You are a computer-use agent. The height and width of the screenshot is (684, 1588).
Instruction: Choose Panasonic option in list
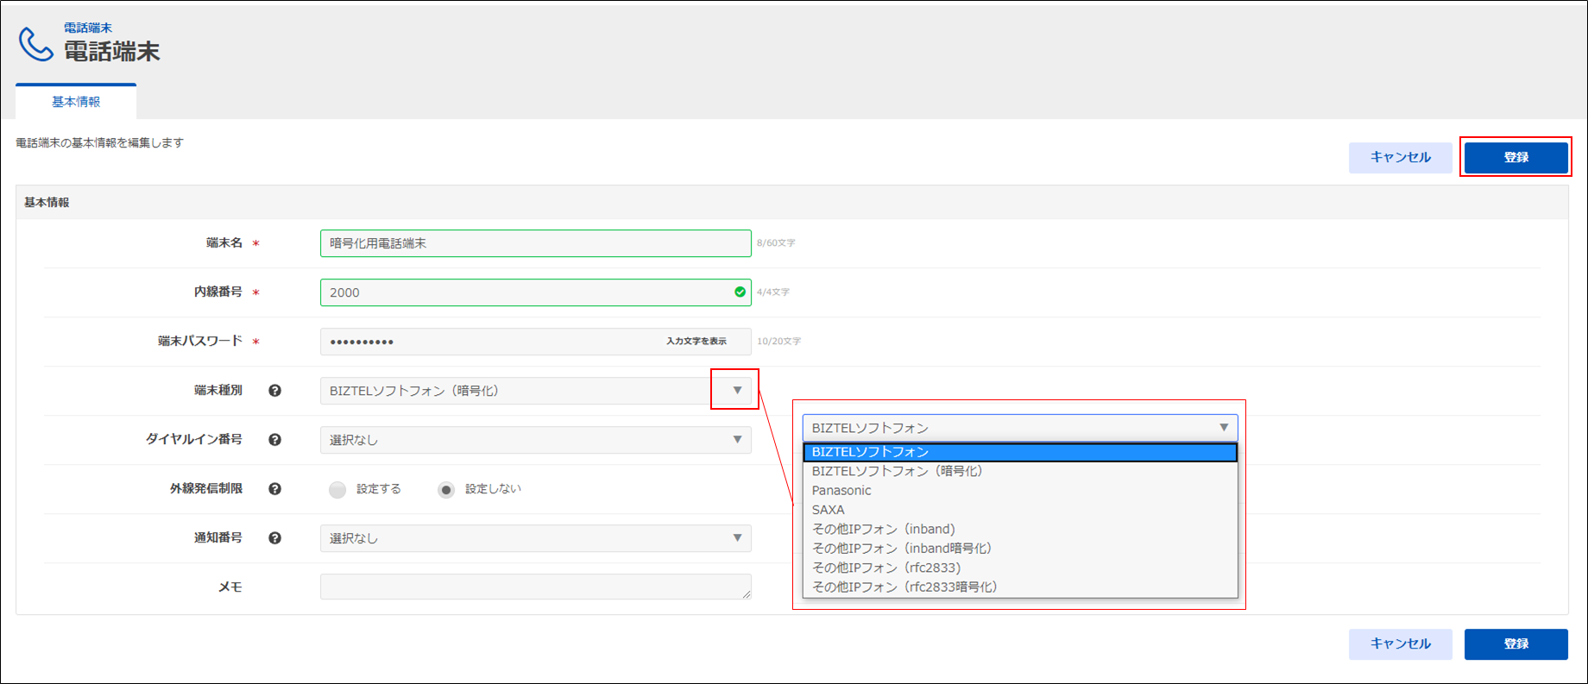point(1020,490)
